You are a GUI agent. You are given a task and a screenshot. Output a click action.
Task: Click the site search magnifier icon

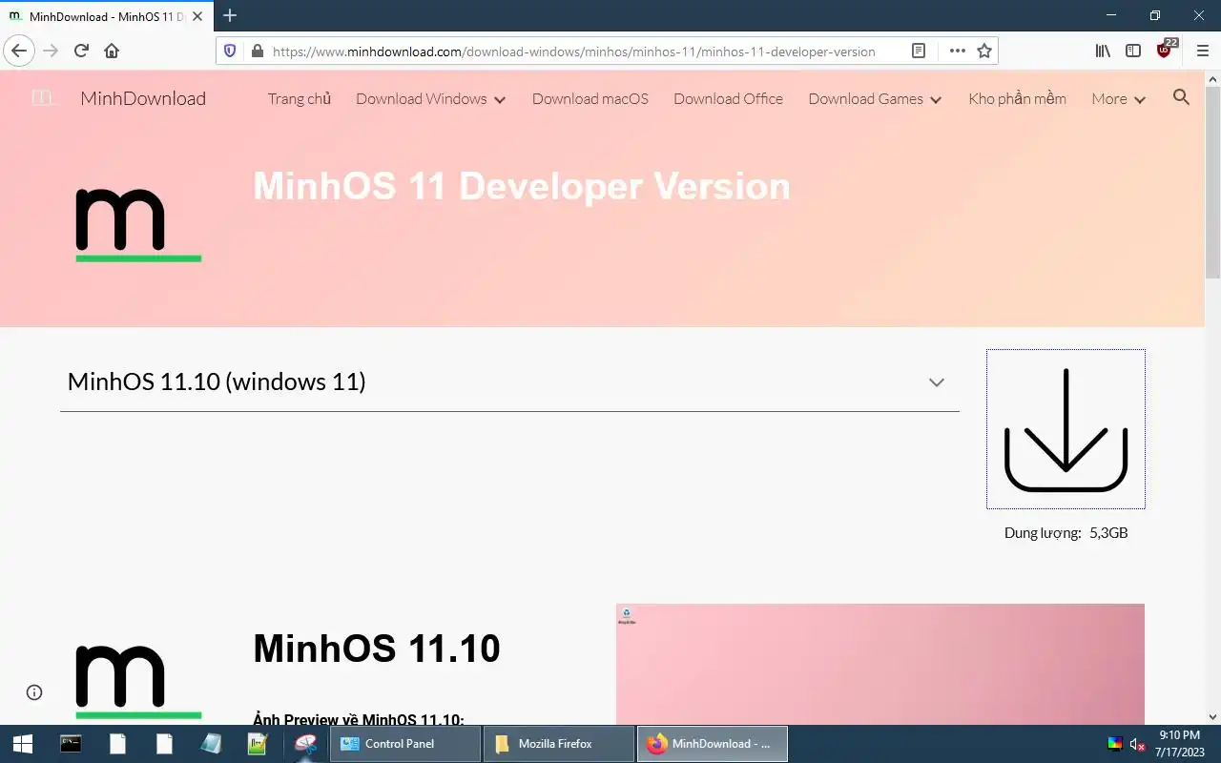(1181, 97)
